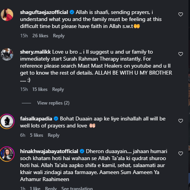View faisalkapadia's story from avatar ring
The image size is (190, 190).
click(x=7, y=121)
